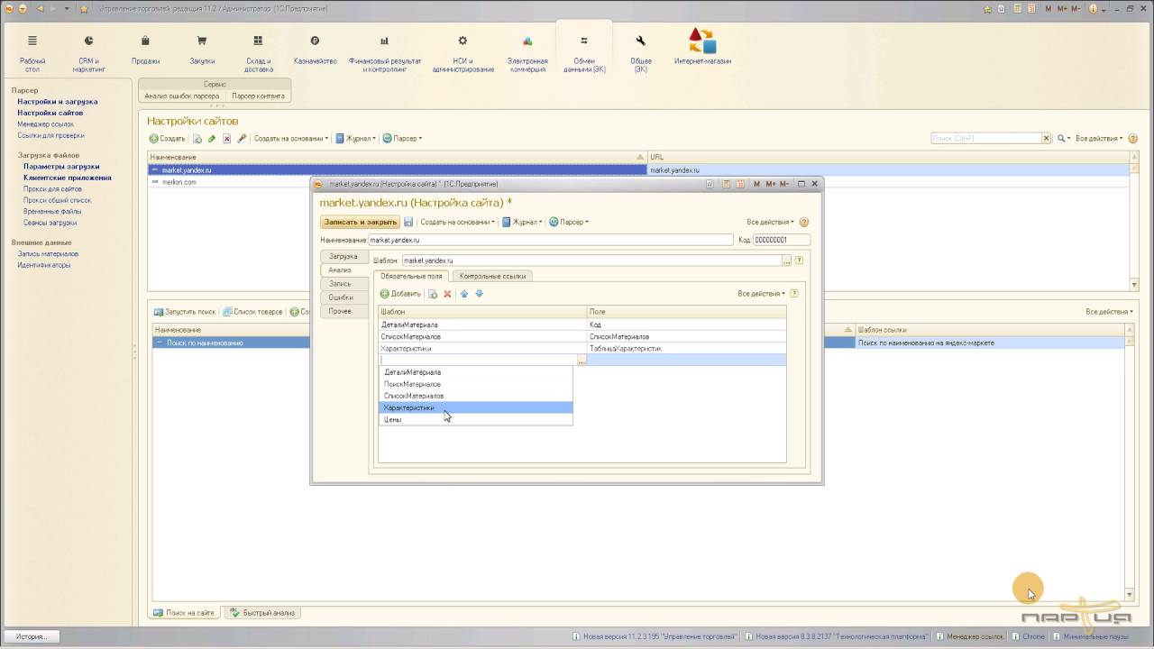This screenshot has width=1154, height=649.
Task: Click the Поиск (Ctrl+F) search field
Action: pyautogui.click(x=986, y=139)
